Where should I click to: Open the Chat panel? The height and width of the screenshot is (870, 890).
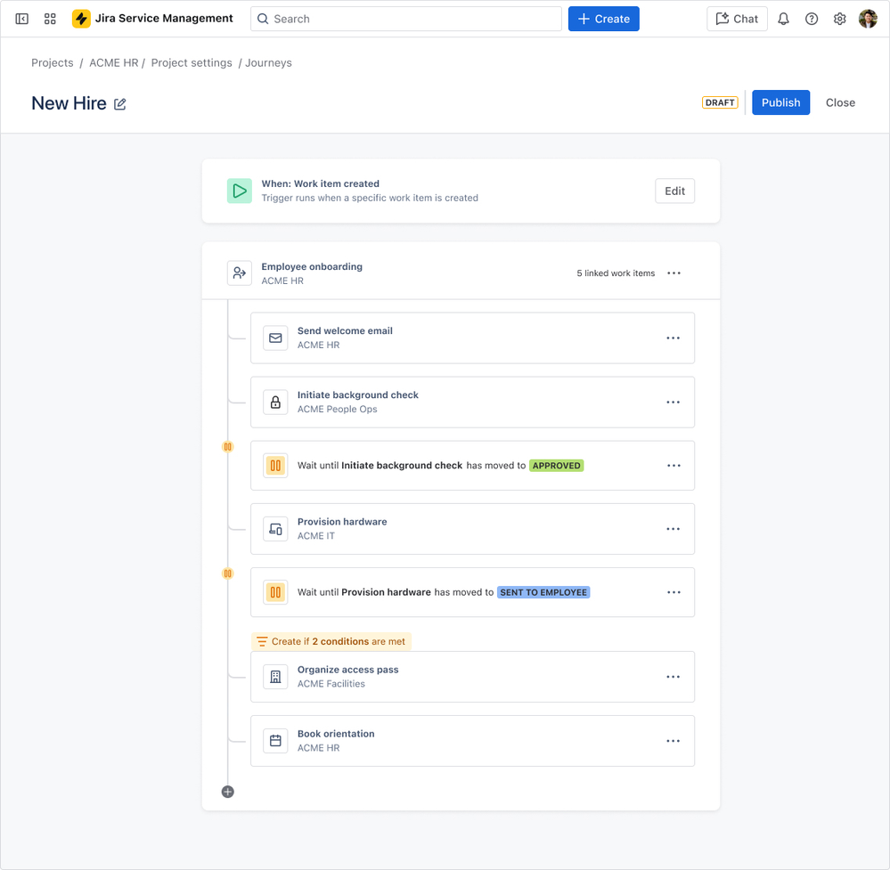(x=737, y=19)
